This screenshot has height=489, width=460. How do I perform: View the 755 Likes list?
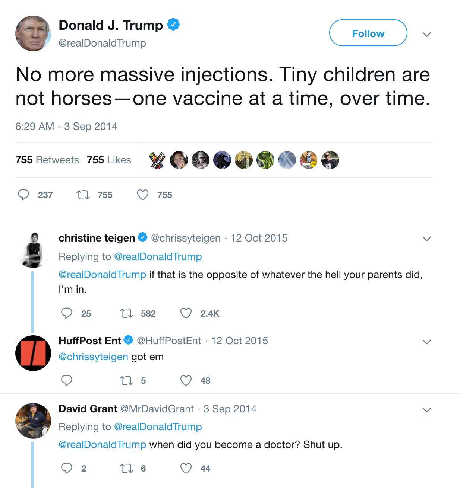coord(109,160)
